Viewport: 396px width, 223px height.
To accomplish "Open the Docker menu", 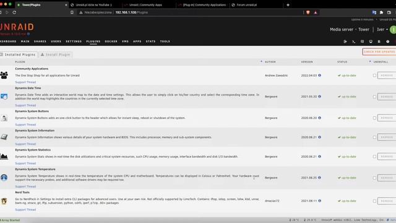I will (x=111, y=42).
